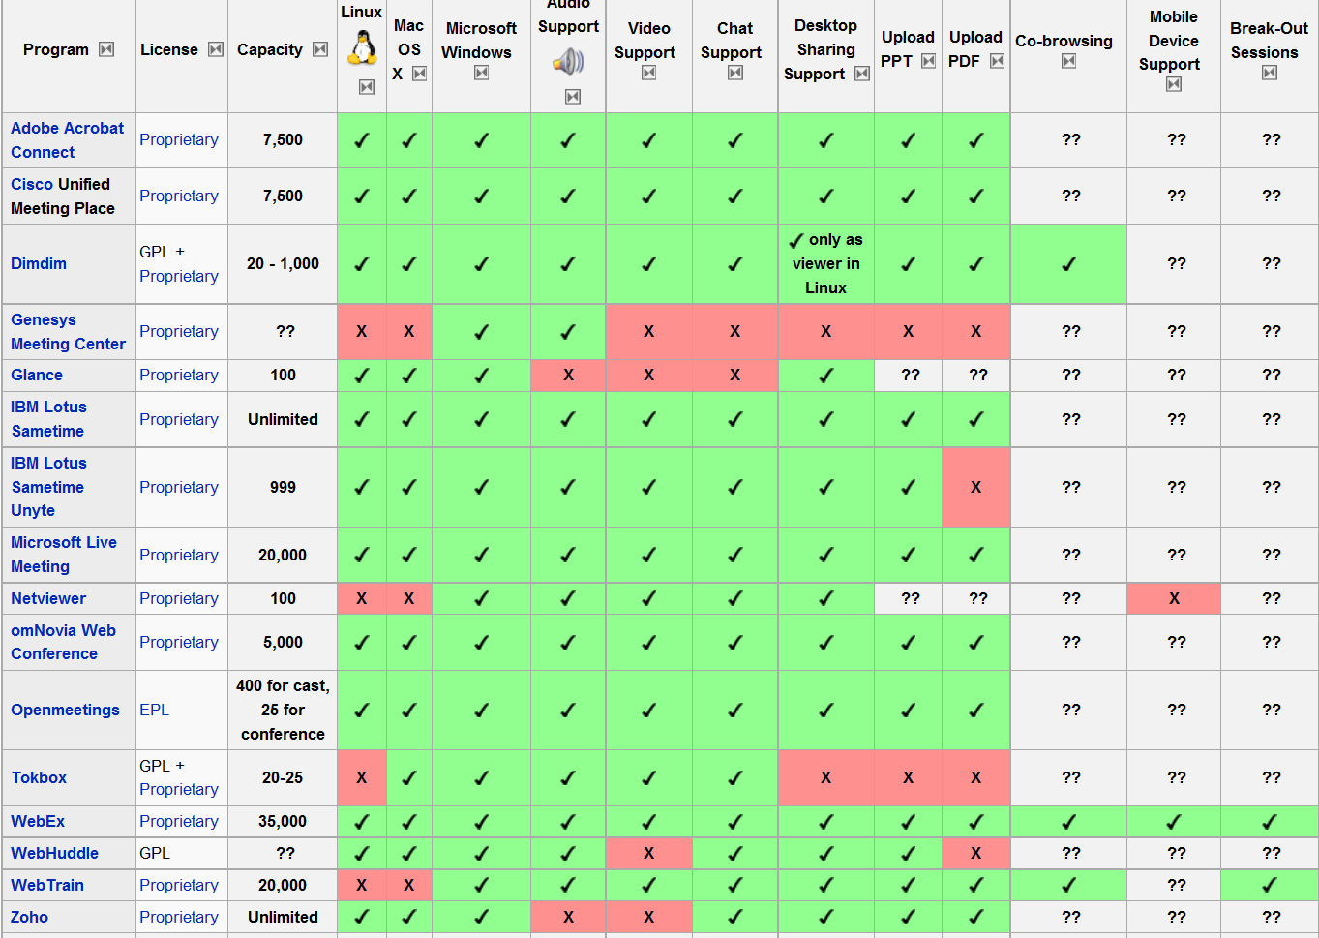Open the Netviewer link
1319x938 pixels.
click(48, 598)
